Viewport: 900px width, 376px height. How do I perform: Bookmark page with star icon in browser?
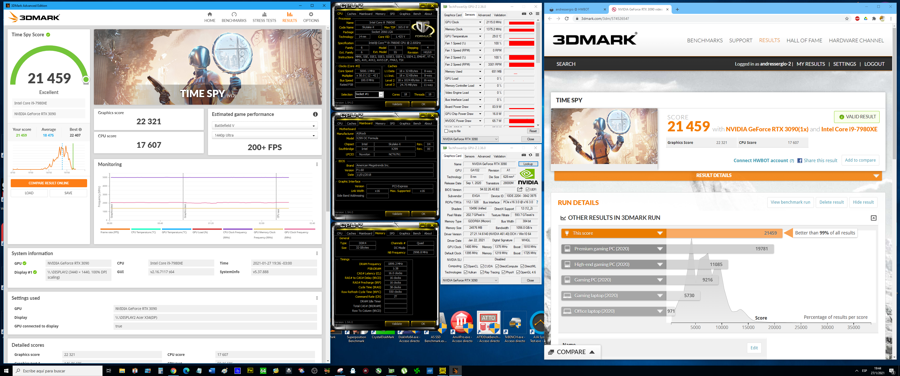pyautogui.click(x=847, y=19)
